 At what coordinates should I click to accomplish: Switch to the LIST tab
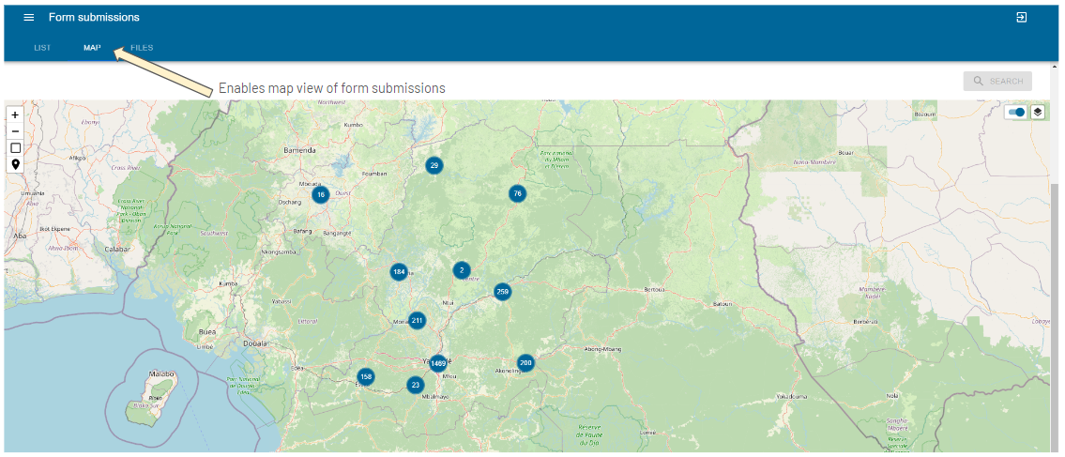(42, 48)
